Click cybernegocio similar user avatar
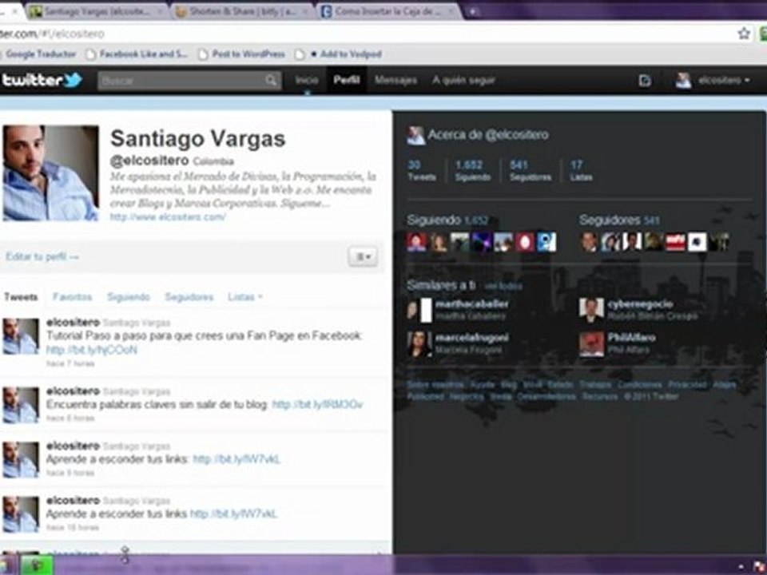Image resolution: width=767 pixels, height=575 pixels. click(591, 310)
